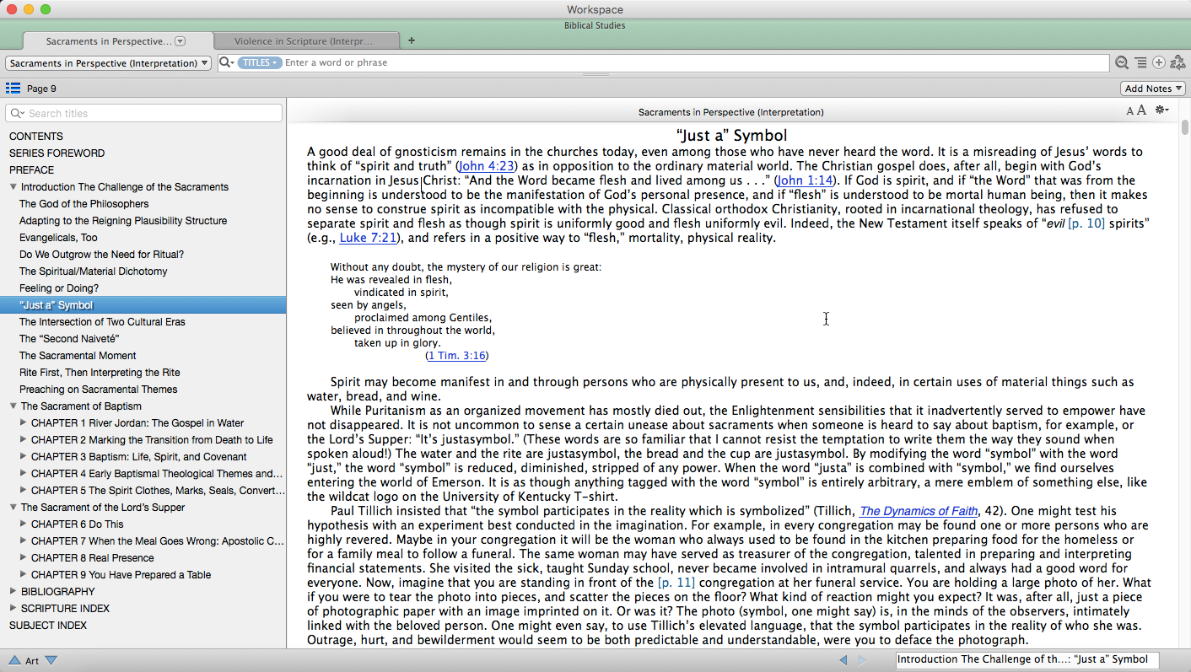Click the Search titles input field
Viewport: 1191px width, 672px height.
(x=143, y=113)
